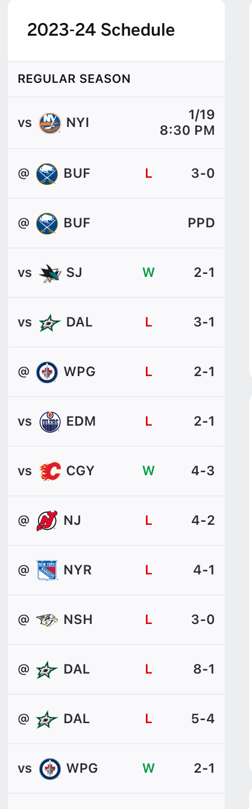Open the 3-0 score at Buffalo
Image resolution: width=252 pixels, height=809 pixels.
click(203, 174)
